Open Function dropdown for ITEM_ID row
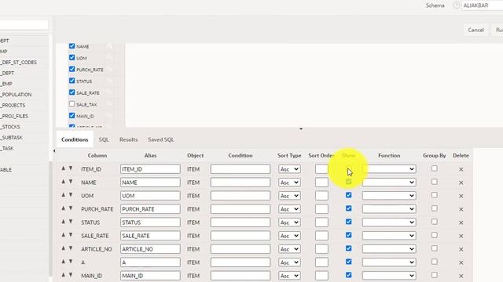 [x=389, y=169]
